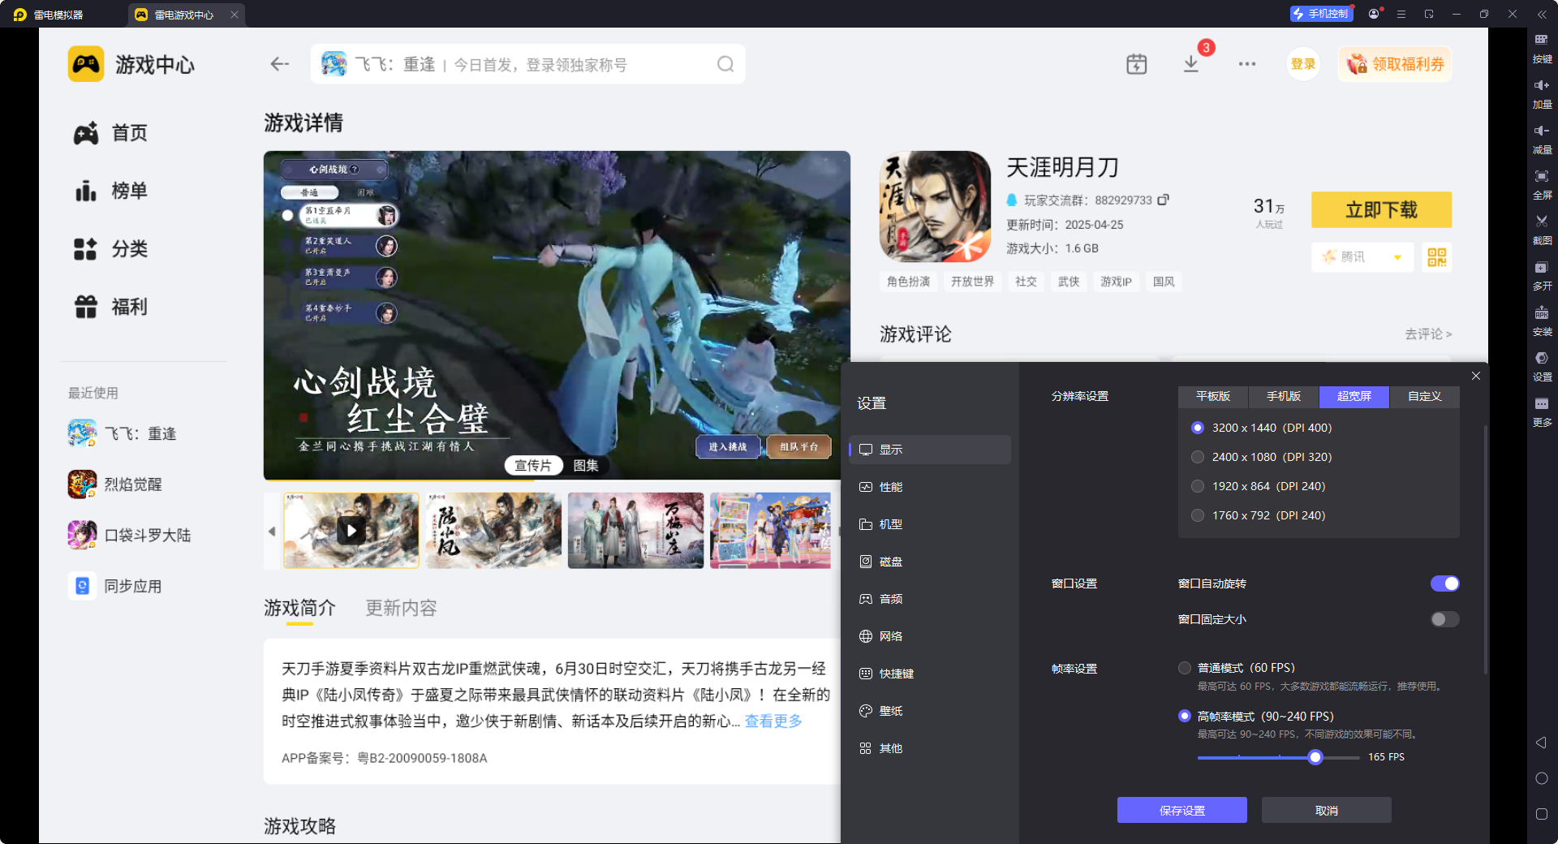Disable the 窗口自动旋转 toggle
The height and width of the screenshot is (844, 1558).
(1444, 583)
